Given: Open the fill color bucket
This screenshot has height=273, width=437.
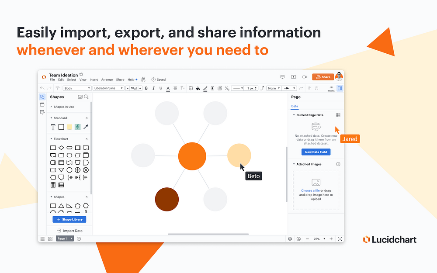Looking at the screenshot, I should point(198,88).
